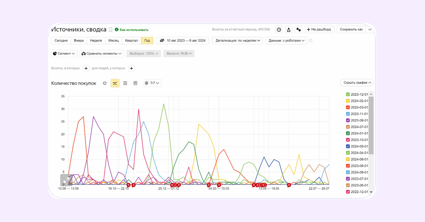This screenshot has width=425, height=222.
Task: Open Сравнить сегменты dropdown
Action: [102, 53]
